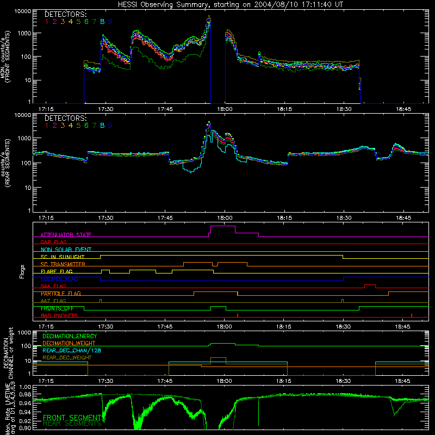Select detector 1 in front segments legend

pos(47,22)
